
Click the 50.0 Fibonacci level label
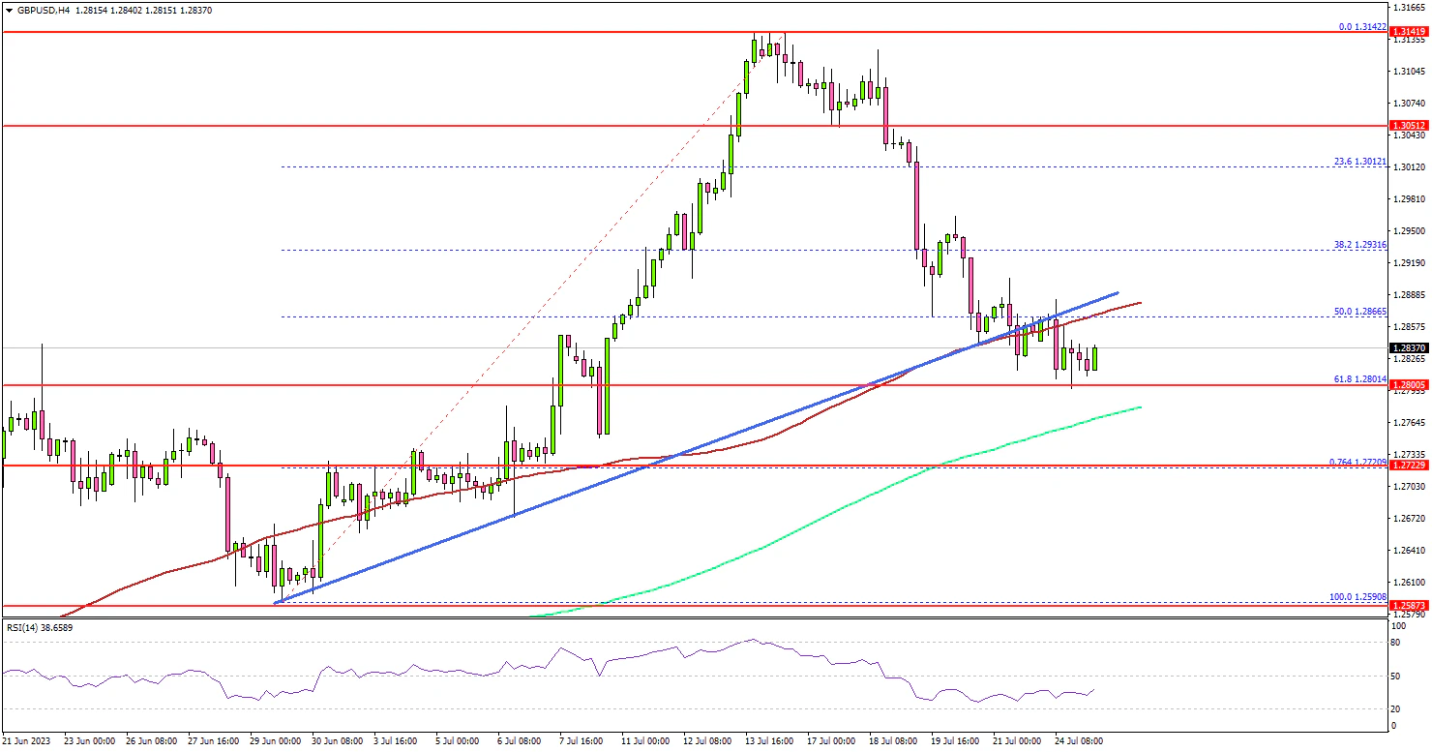click(x=1360, y=312)
